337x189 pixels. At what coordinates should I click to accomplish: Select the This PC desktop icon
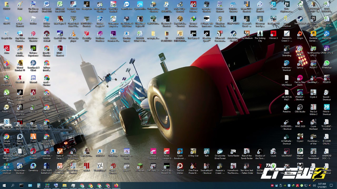pos(7,21)
